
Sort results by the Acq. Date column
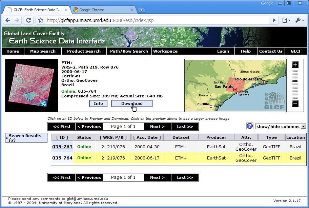click(x=147, y=137)
